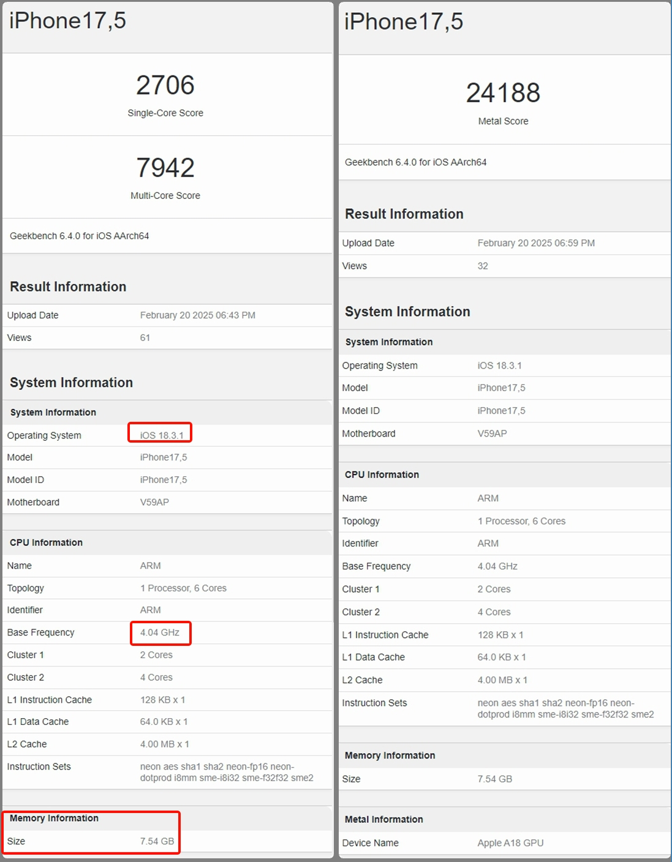Click Model ID value 'iPhone17,5' on CPU score page

[163, 480]
